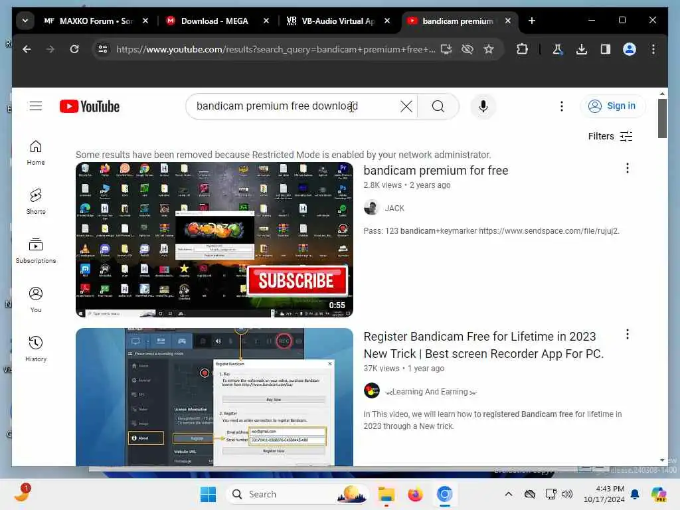Open Learning And Earning channel link
680x510 pixels.
point(430,392)
